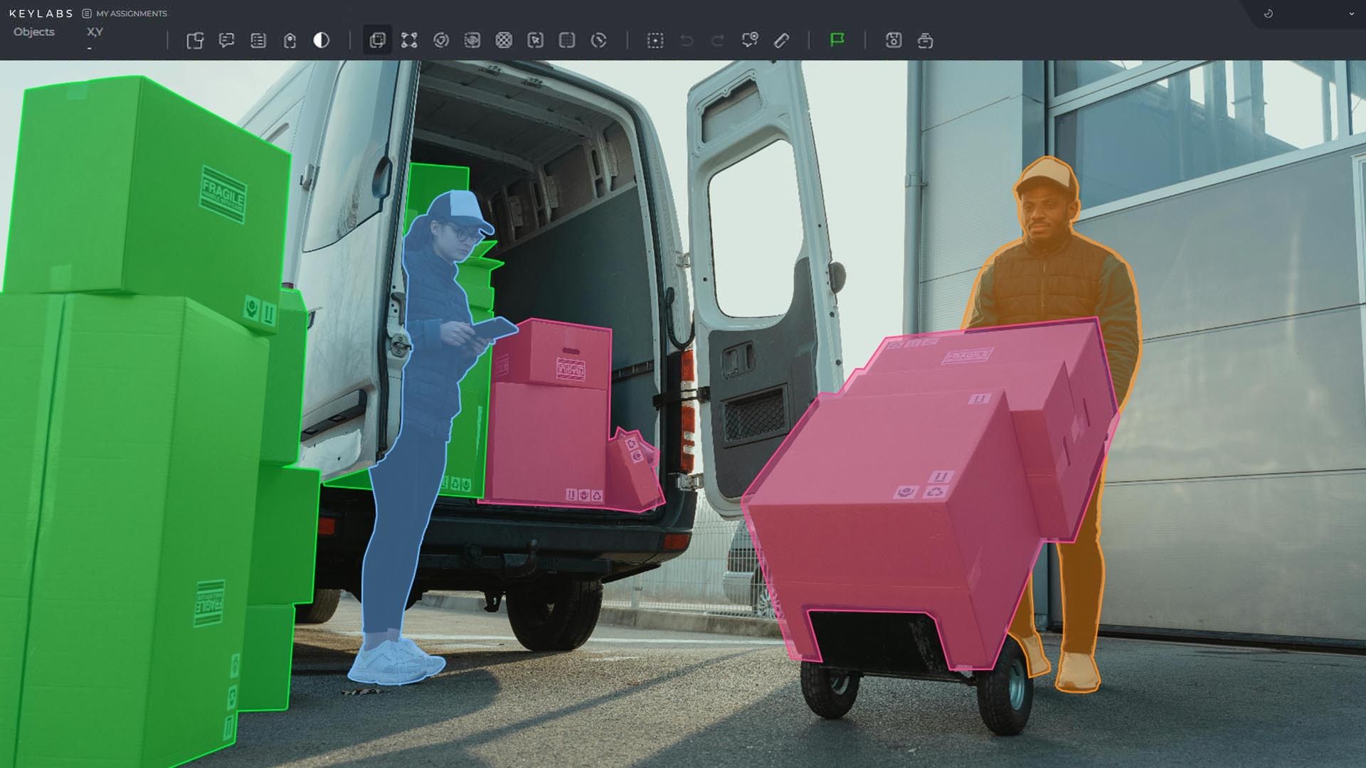Open the list view icon in toolbar
Image resolution: width=1366 pixels, height=768 pixels.
pos(258,41)
